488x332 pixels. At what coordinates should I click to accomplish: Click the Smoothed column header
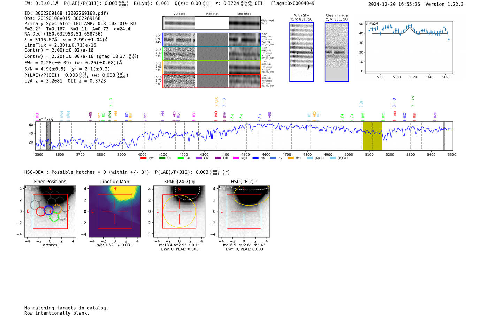(244, 14)
